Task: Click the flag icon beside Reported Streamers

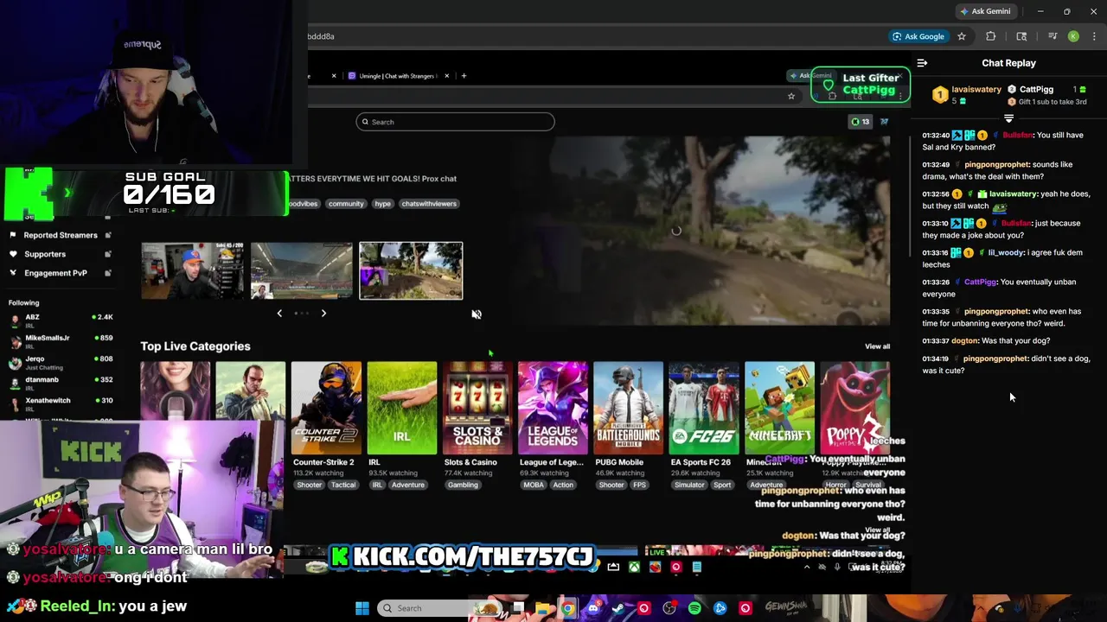Action: (13, 235)
